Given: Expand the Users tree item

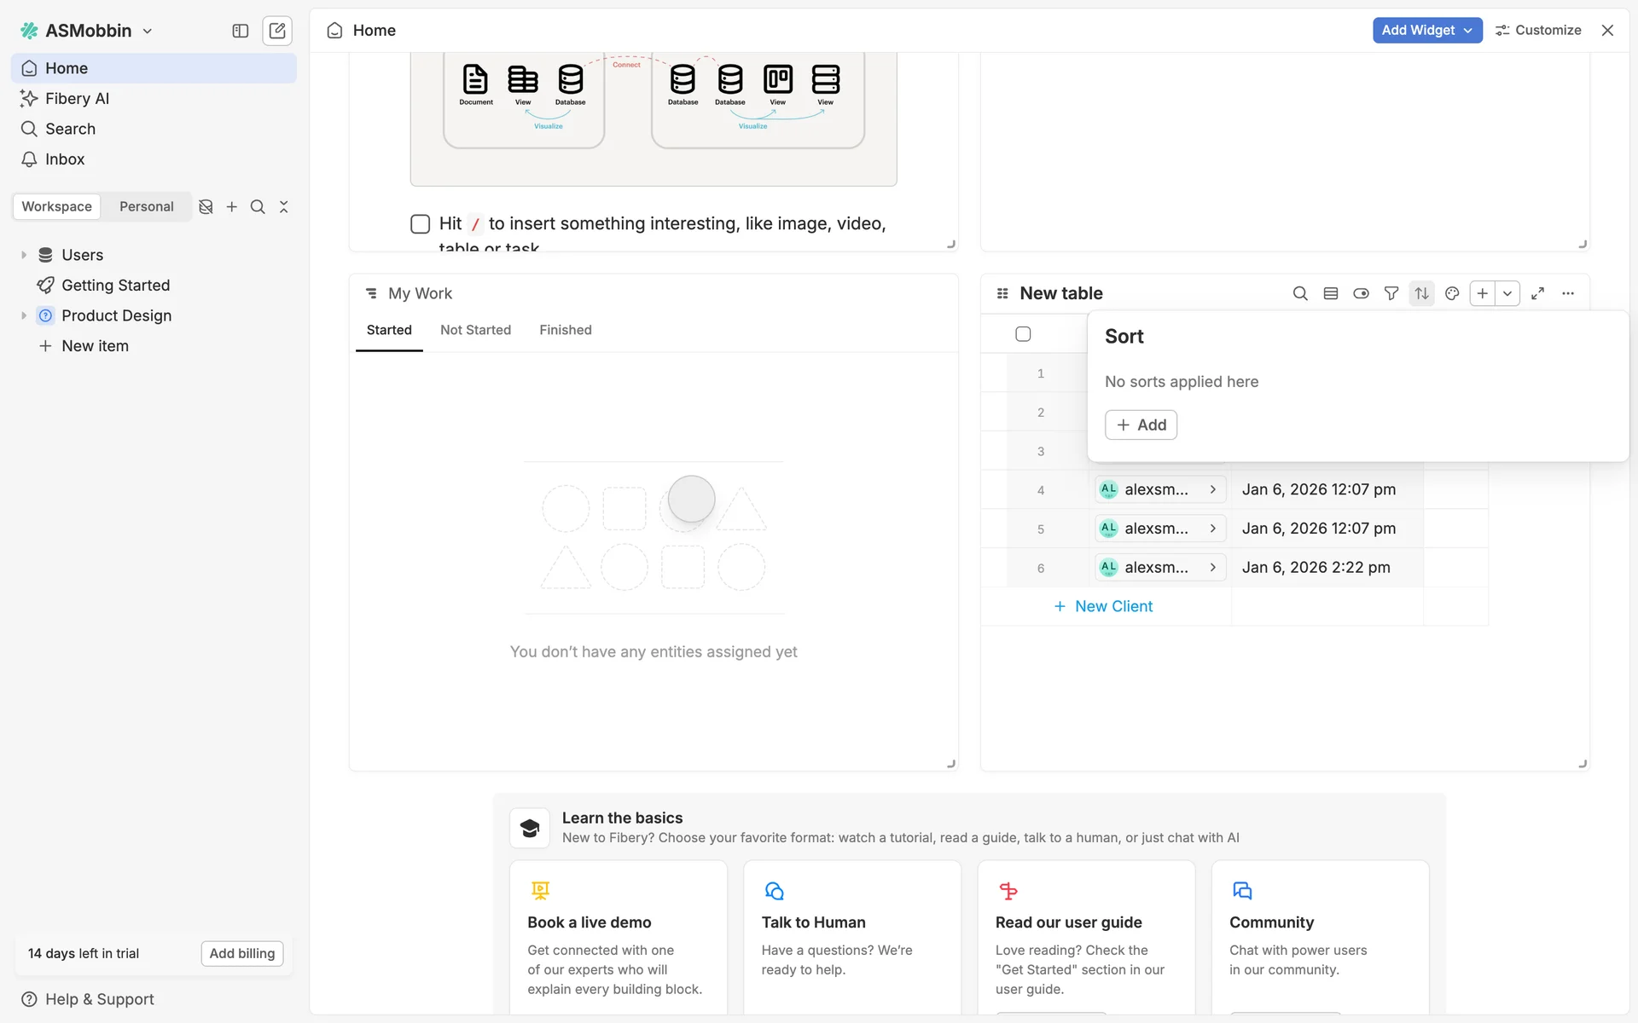Looking at the screenshot, I should click(x=24, y=255).
